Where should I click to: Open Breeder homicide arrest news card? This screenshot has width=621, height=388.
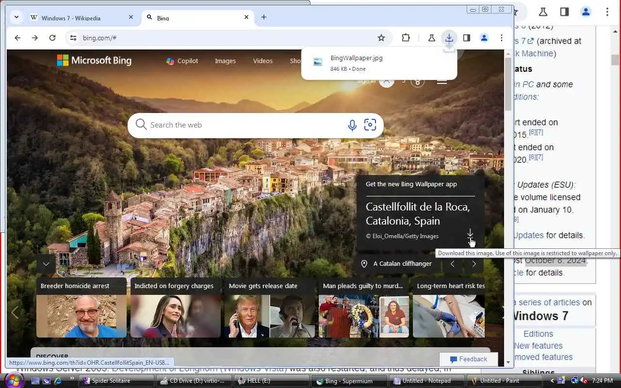click(82, 307)
